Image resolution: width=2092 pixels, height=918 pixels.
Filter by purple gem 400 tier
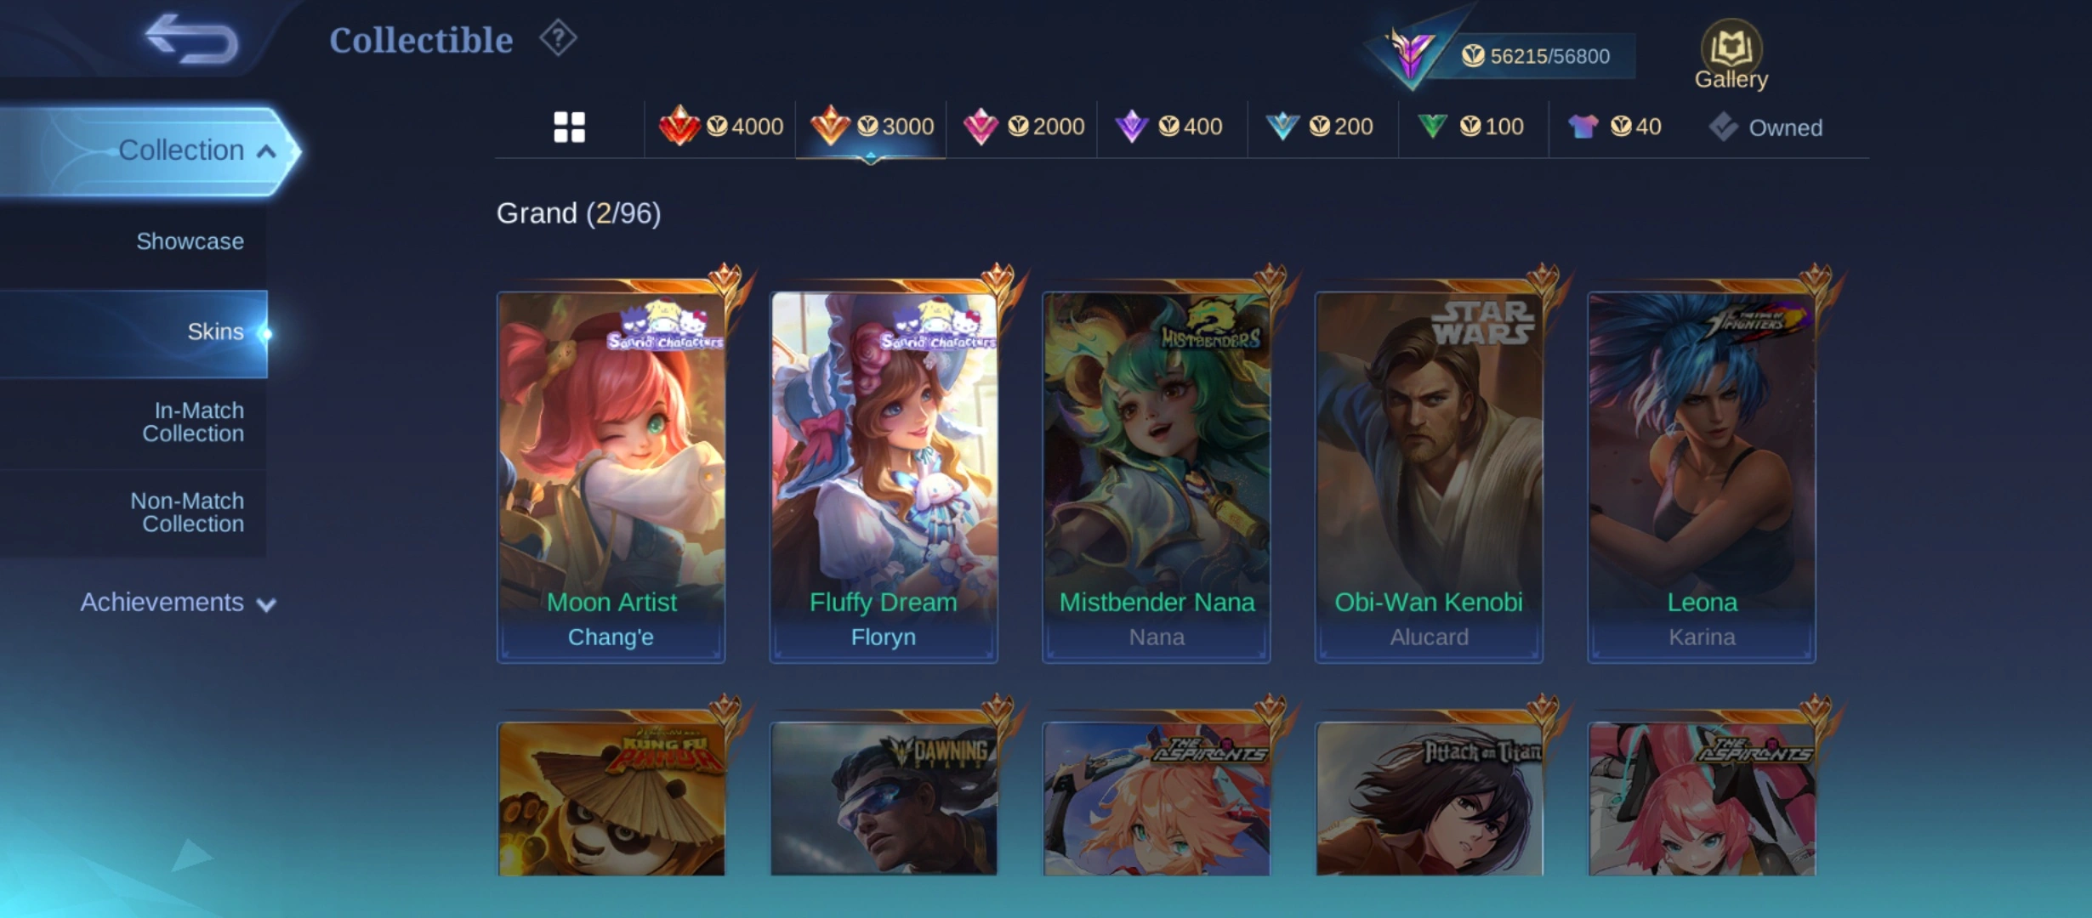point(1169,127)
